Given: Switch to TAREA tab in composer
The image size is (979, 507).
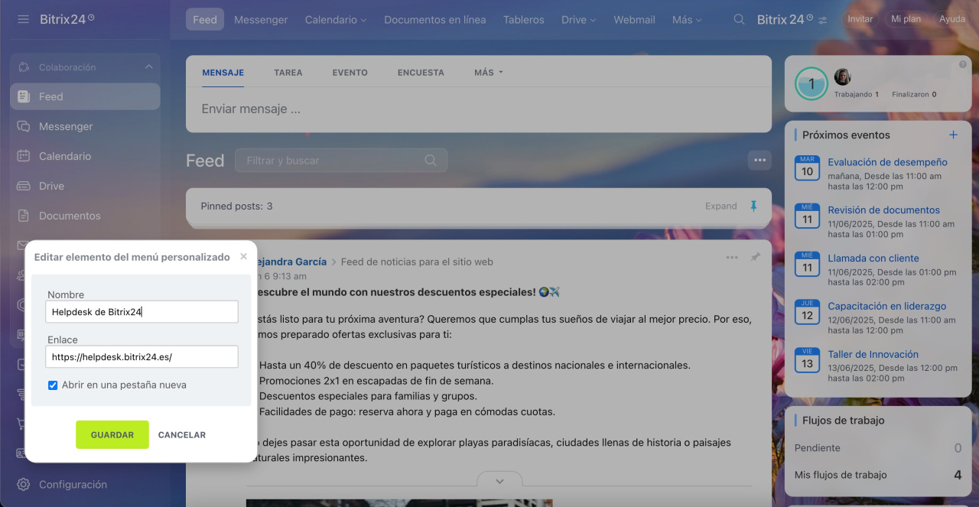Looking at the screenshot, I should point(288,73).
